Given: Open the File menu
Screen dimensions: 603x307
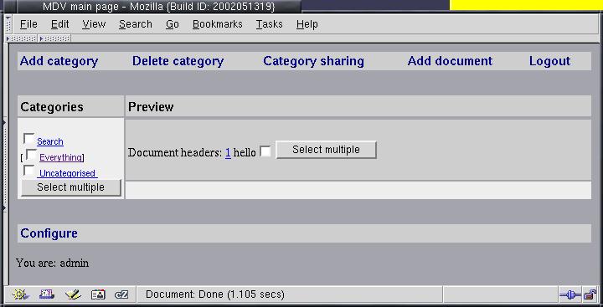Looking at the screenshot, I should pyautogui.click(x=28, y=24).
